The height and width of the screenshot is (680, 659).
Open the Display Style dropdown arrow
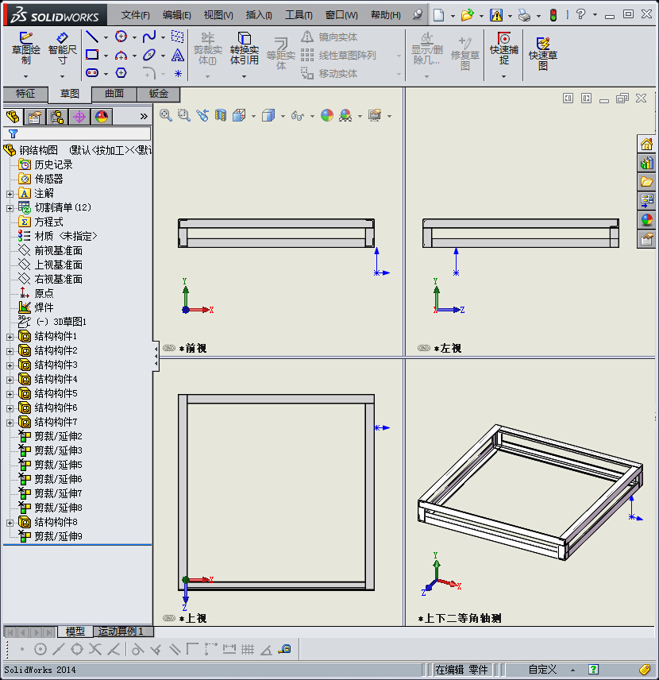(283, 116)
